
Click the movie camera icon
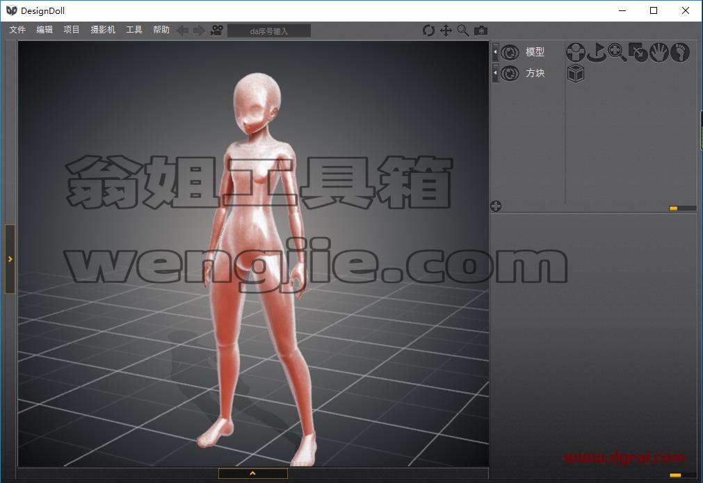pyautogui.click(x=217, y=31)
